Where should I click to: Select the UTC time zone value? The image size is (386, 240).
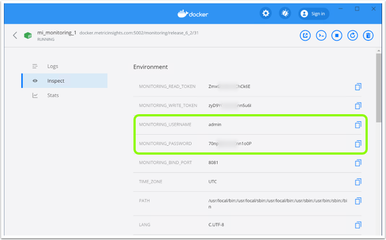tap(213, 182)
